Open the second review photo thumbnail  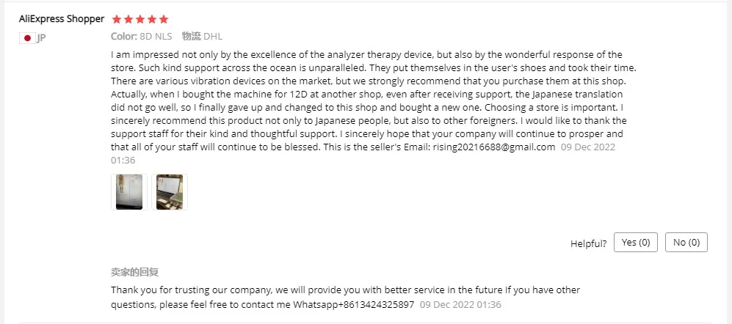170,192
